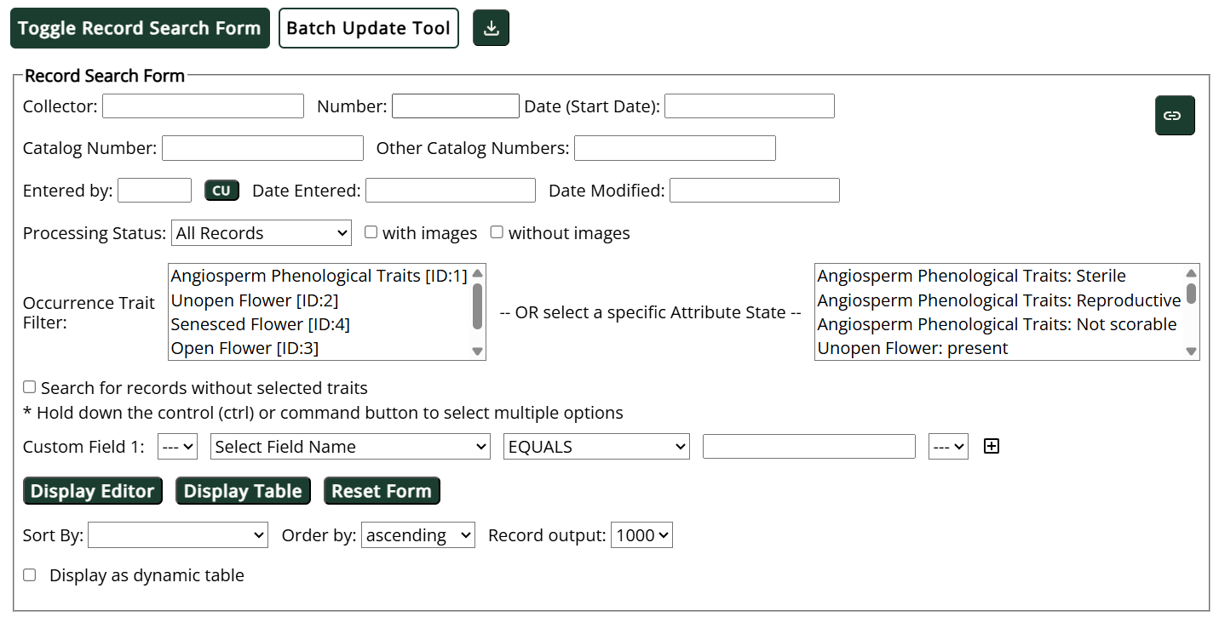
Task: Select 'Senesced Flower [ID:4]' trait option
Action: pos(319,324)
